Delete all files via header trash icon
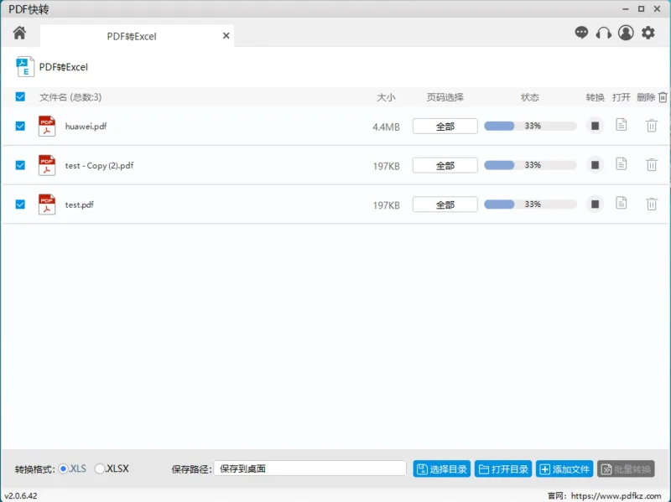 coord(663,97)
